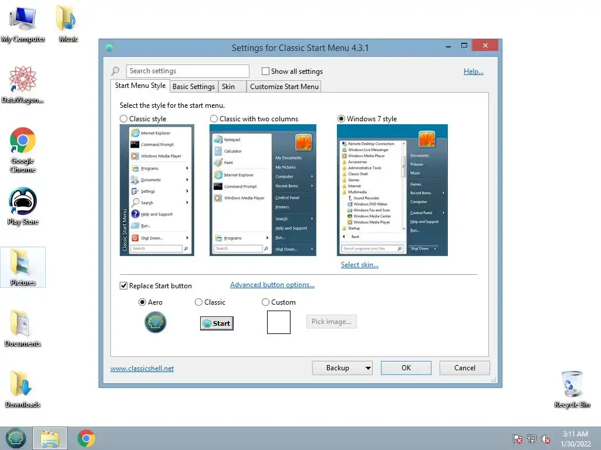Click the muted volume tray icon
601x450 pixels.
point(546,439)
